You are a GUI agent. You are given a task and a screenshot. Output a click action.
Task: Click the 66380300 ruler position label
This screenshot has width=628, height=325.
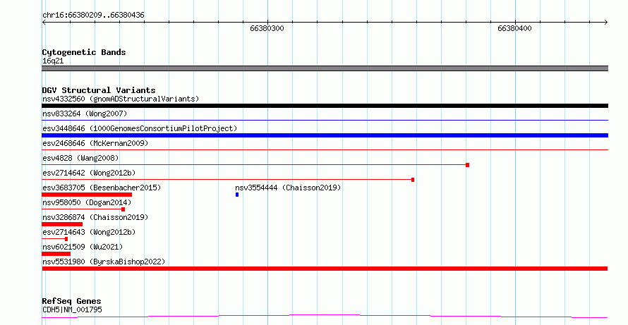click(267, 28)
